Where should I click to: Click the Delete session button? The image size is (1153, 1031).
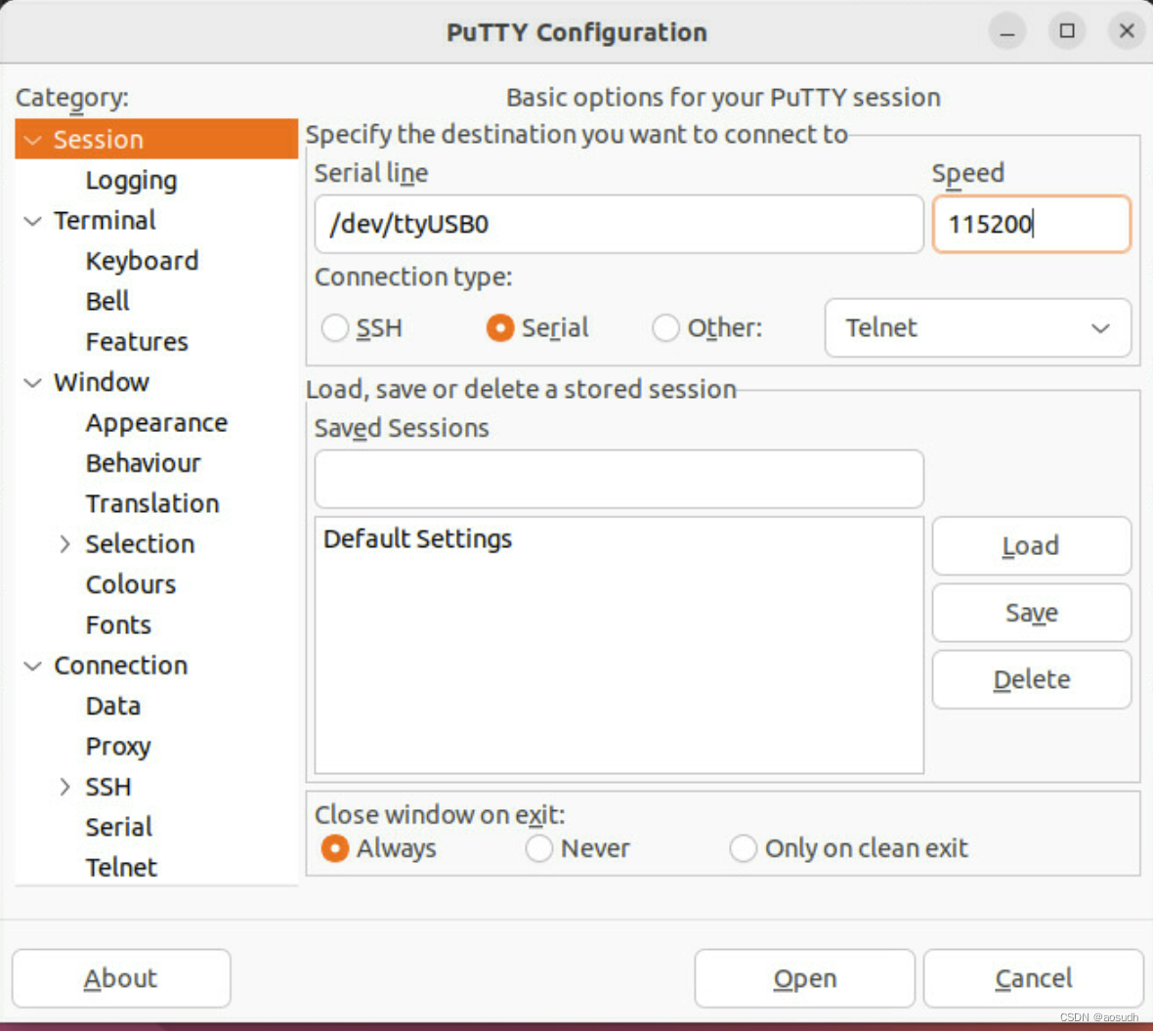coord(1031,679)
